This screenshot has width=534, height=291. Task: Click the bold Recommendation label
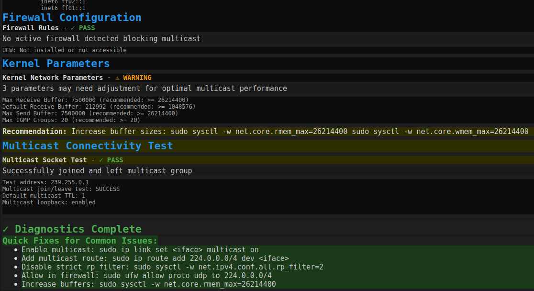click(x=34, y=132)
